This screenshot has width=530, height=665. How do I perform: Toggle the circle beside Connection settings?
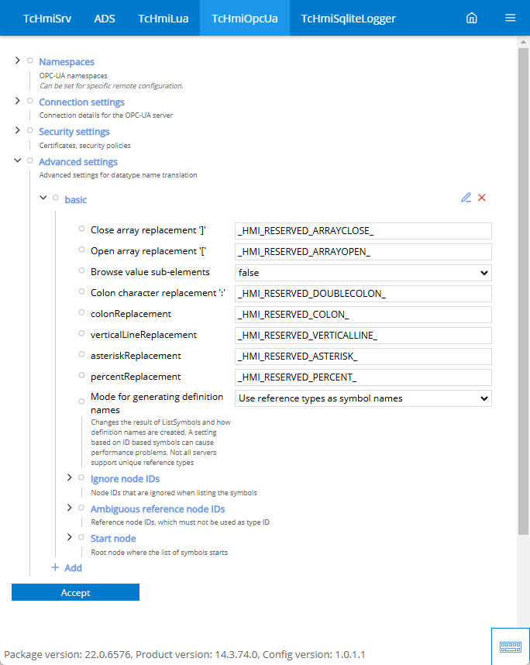pos(30,101)
